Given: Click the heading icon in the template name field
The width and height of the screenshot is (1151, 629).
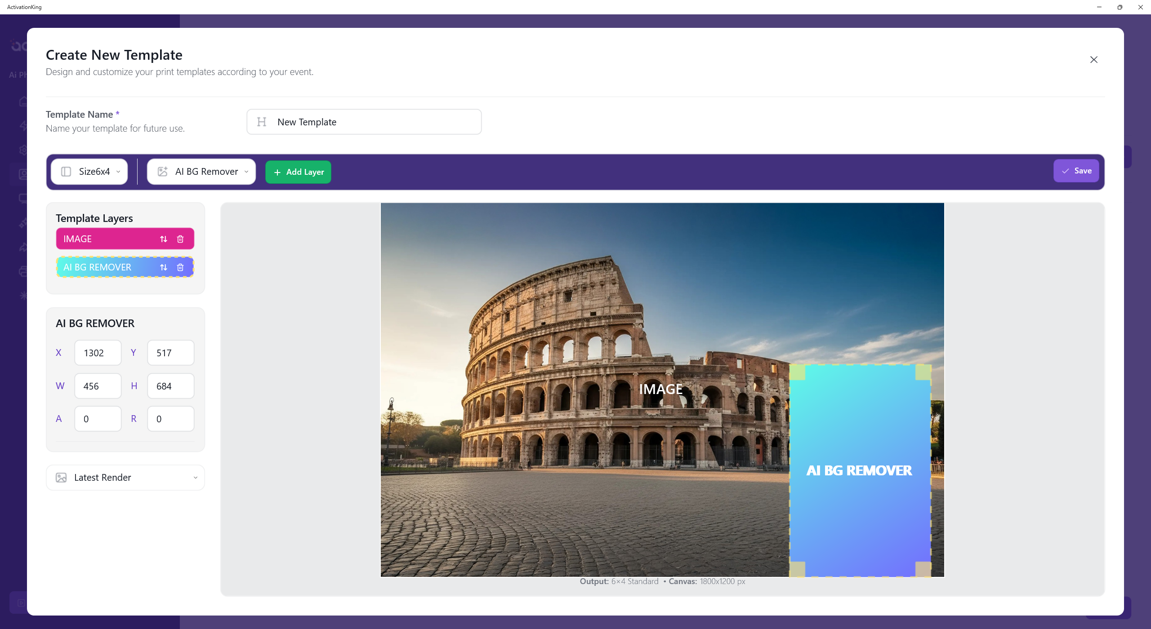Looking at the screenshot, I should (x=262, y=122).
